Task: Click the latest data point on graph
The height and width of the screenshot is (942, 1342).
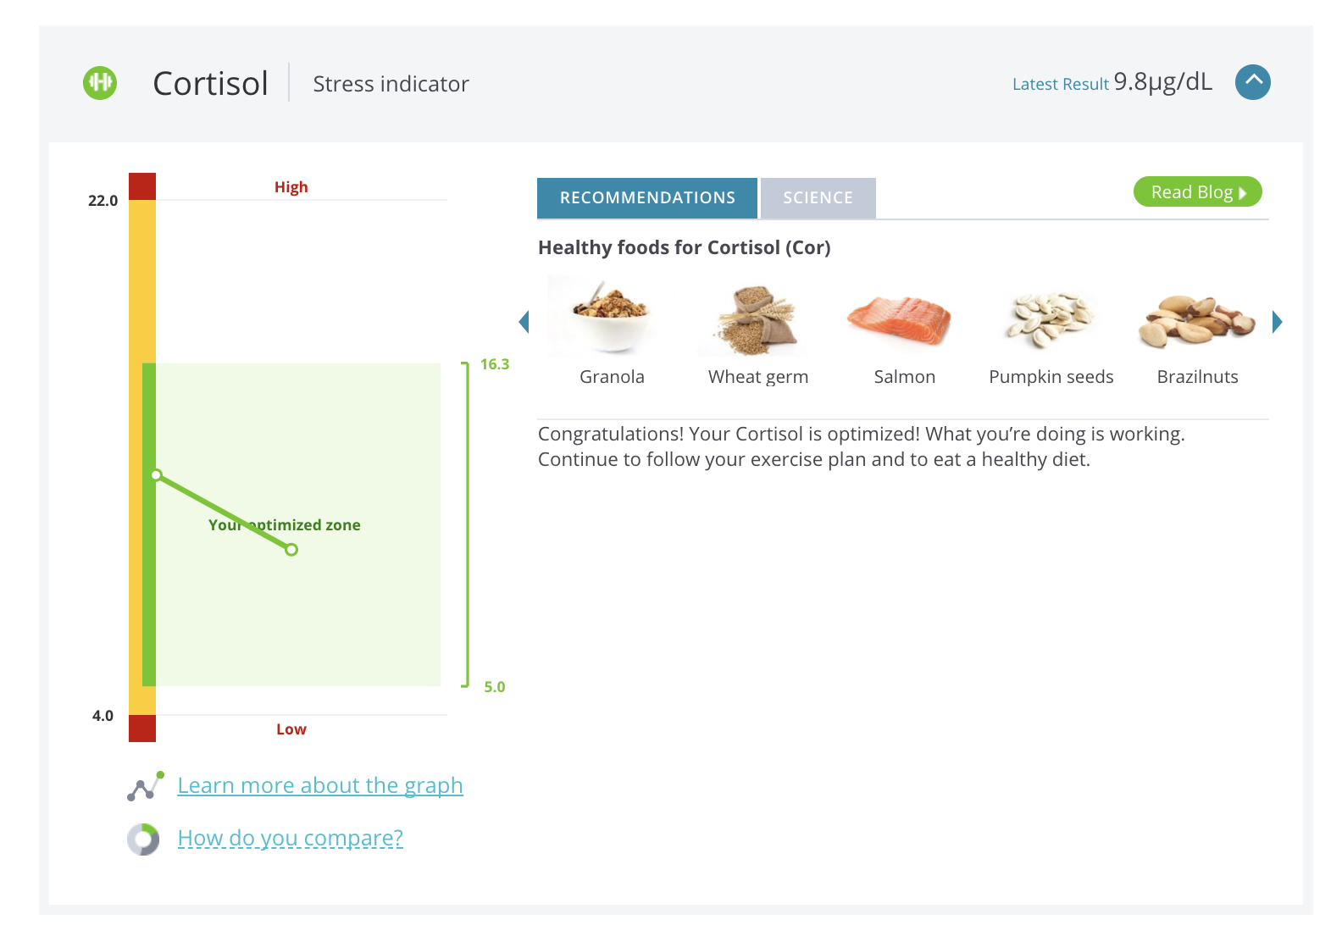Action: 291,550
